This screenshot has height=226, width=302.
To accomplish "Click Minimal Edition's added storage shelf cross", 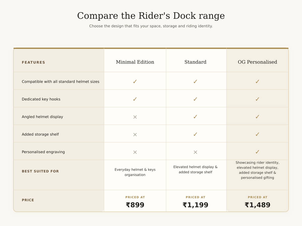I will [135, 135].
